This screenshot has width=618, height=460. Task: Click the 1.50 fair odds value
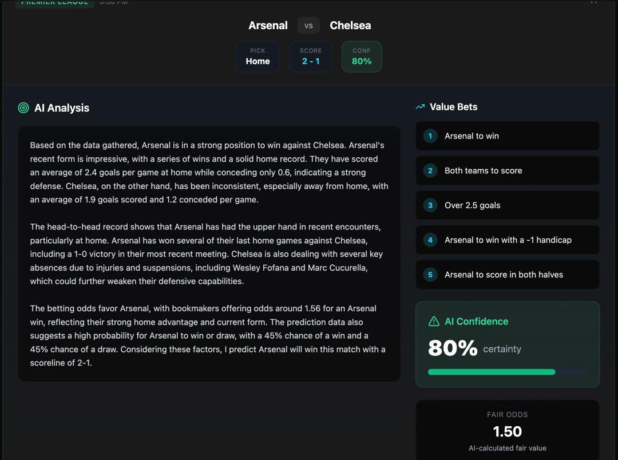[x=507, y=431]
